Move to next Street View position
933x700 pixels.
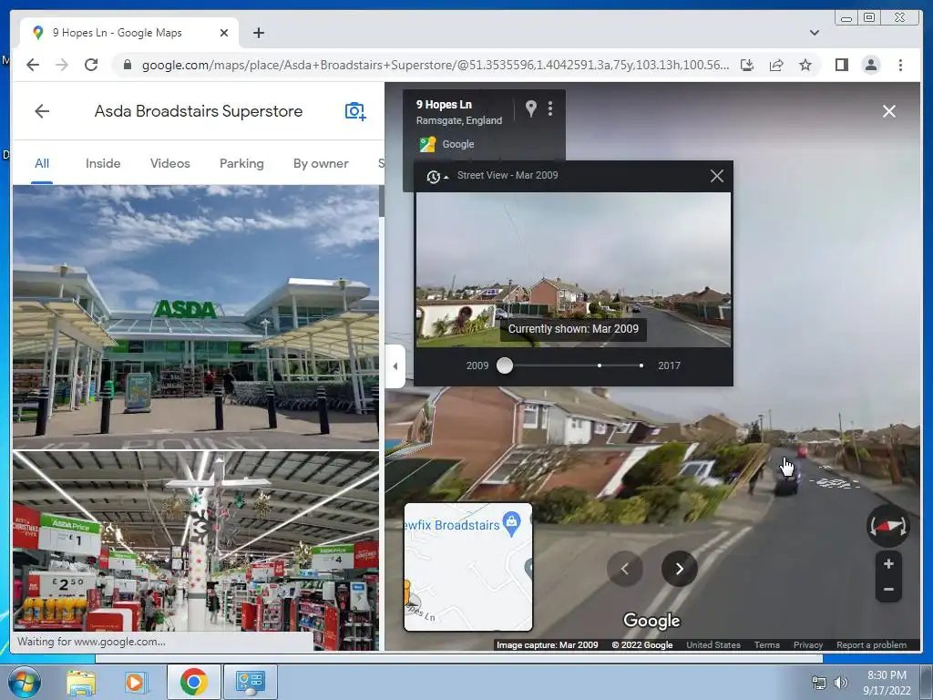[679, 569]
